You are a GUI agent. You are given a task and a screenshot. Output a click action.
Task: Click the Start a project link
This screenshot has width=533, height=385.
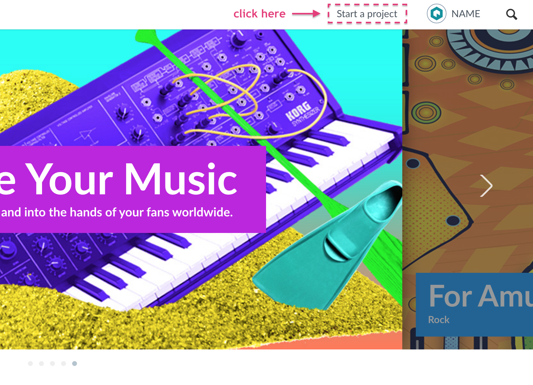point(367,14)
